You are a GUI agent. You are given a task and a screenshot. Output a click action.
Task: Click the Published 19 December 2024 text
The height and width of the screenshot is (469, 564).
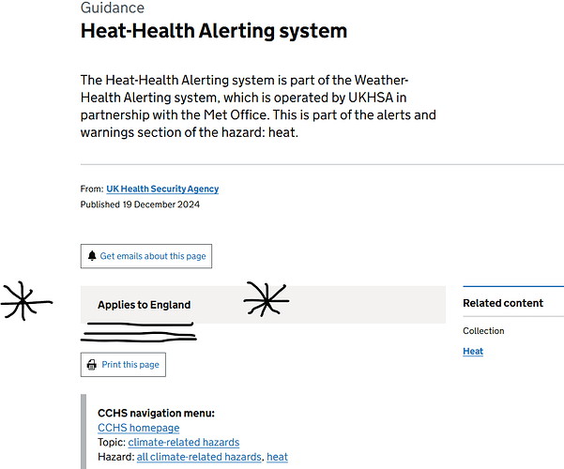pos(140,204)
